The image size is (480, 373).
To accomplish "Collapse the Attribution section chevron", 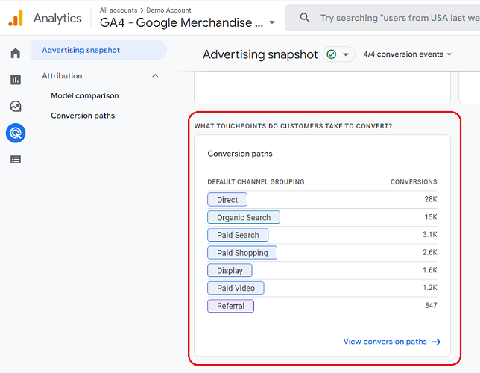I will tap(155, 75).
